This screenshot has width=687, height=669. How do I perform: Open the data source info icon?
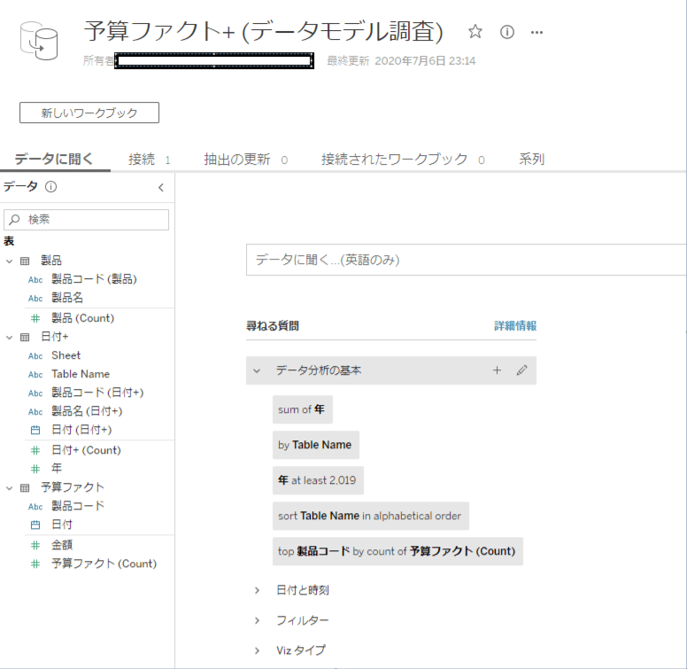pos(507,32)
